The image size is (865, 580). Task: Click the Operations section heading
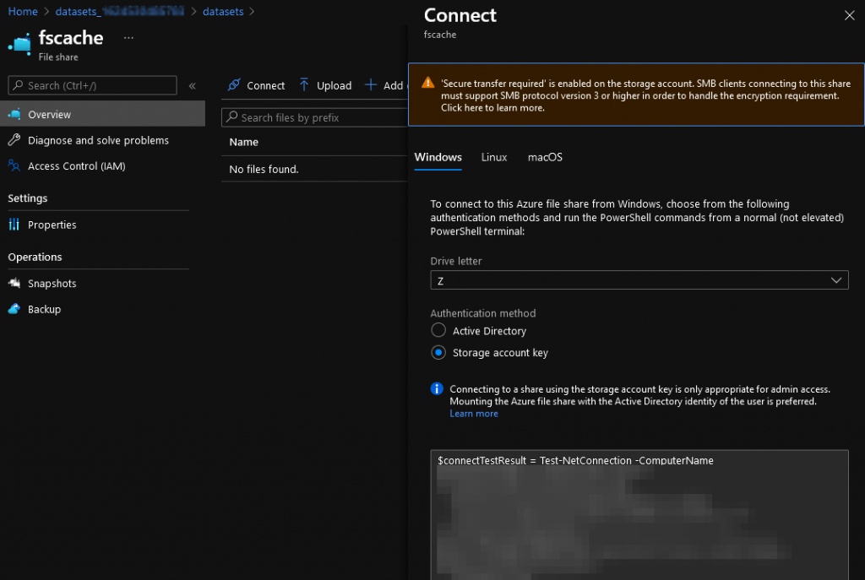(35, 257)
